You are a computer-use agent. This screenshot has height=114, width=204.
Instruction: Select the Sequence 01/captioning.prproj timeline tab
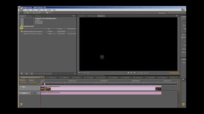[30, 78]
